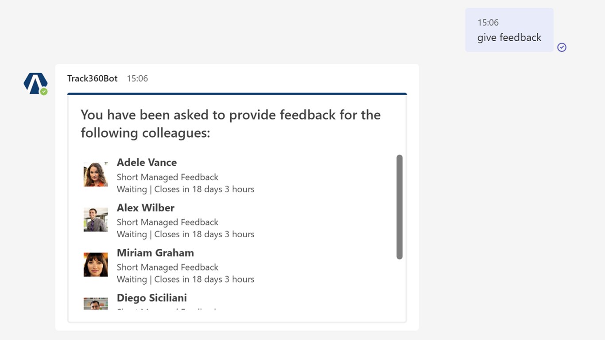Click Short Managed Feedback under Alex Wilber
Viewport: 605px width, 340px height.
click(167, 222)
